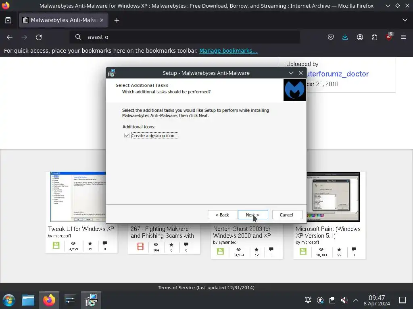Click the show desktop icon in taskbar
Viewport: 413px width, 309px height.
tap(403, 300)
